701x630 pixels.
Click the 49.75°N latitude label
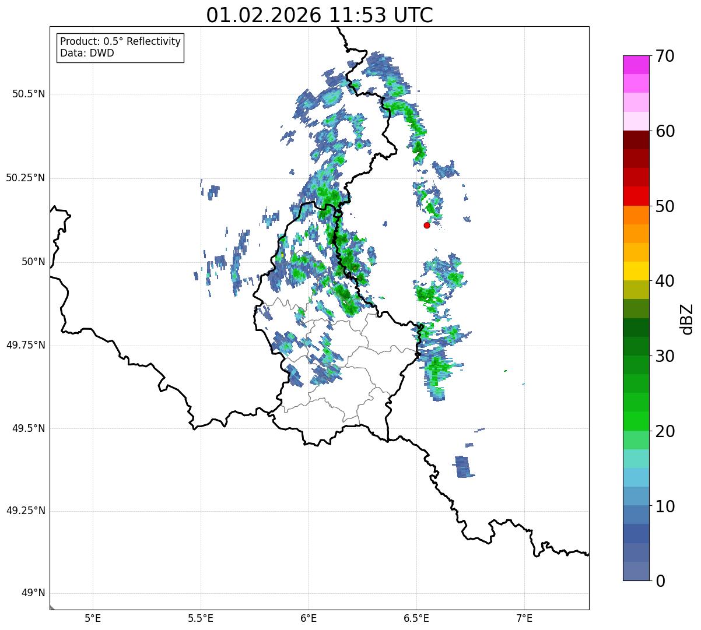coord(25,345)
